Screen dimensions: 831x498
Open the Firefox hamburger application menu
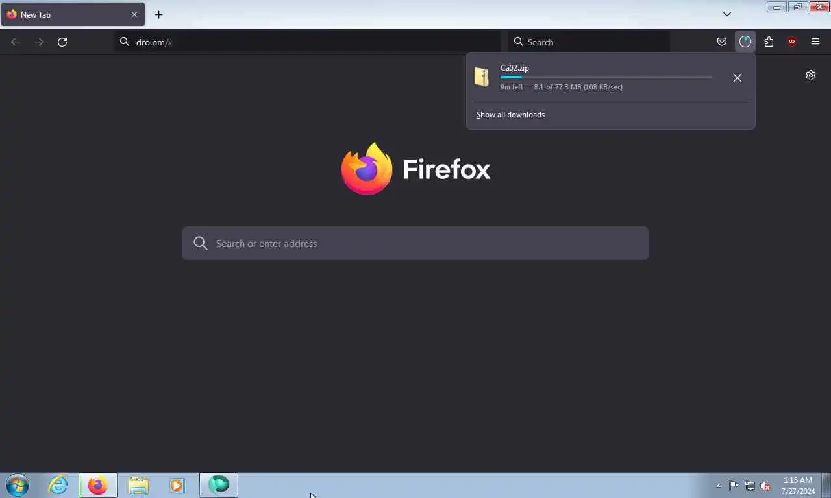coord(815,42)
